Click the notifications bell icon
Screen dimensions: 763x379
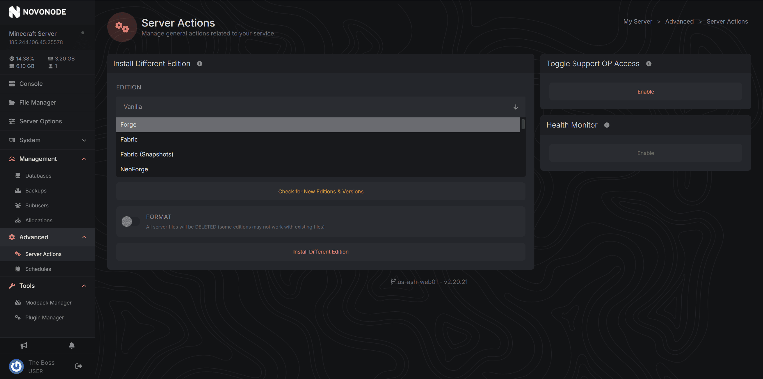coord(72,345)
